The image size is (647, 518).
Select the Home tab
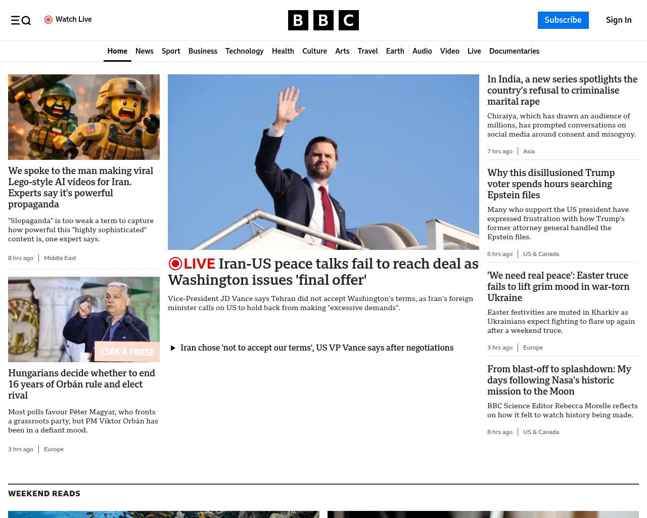(x=117, y=51)
